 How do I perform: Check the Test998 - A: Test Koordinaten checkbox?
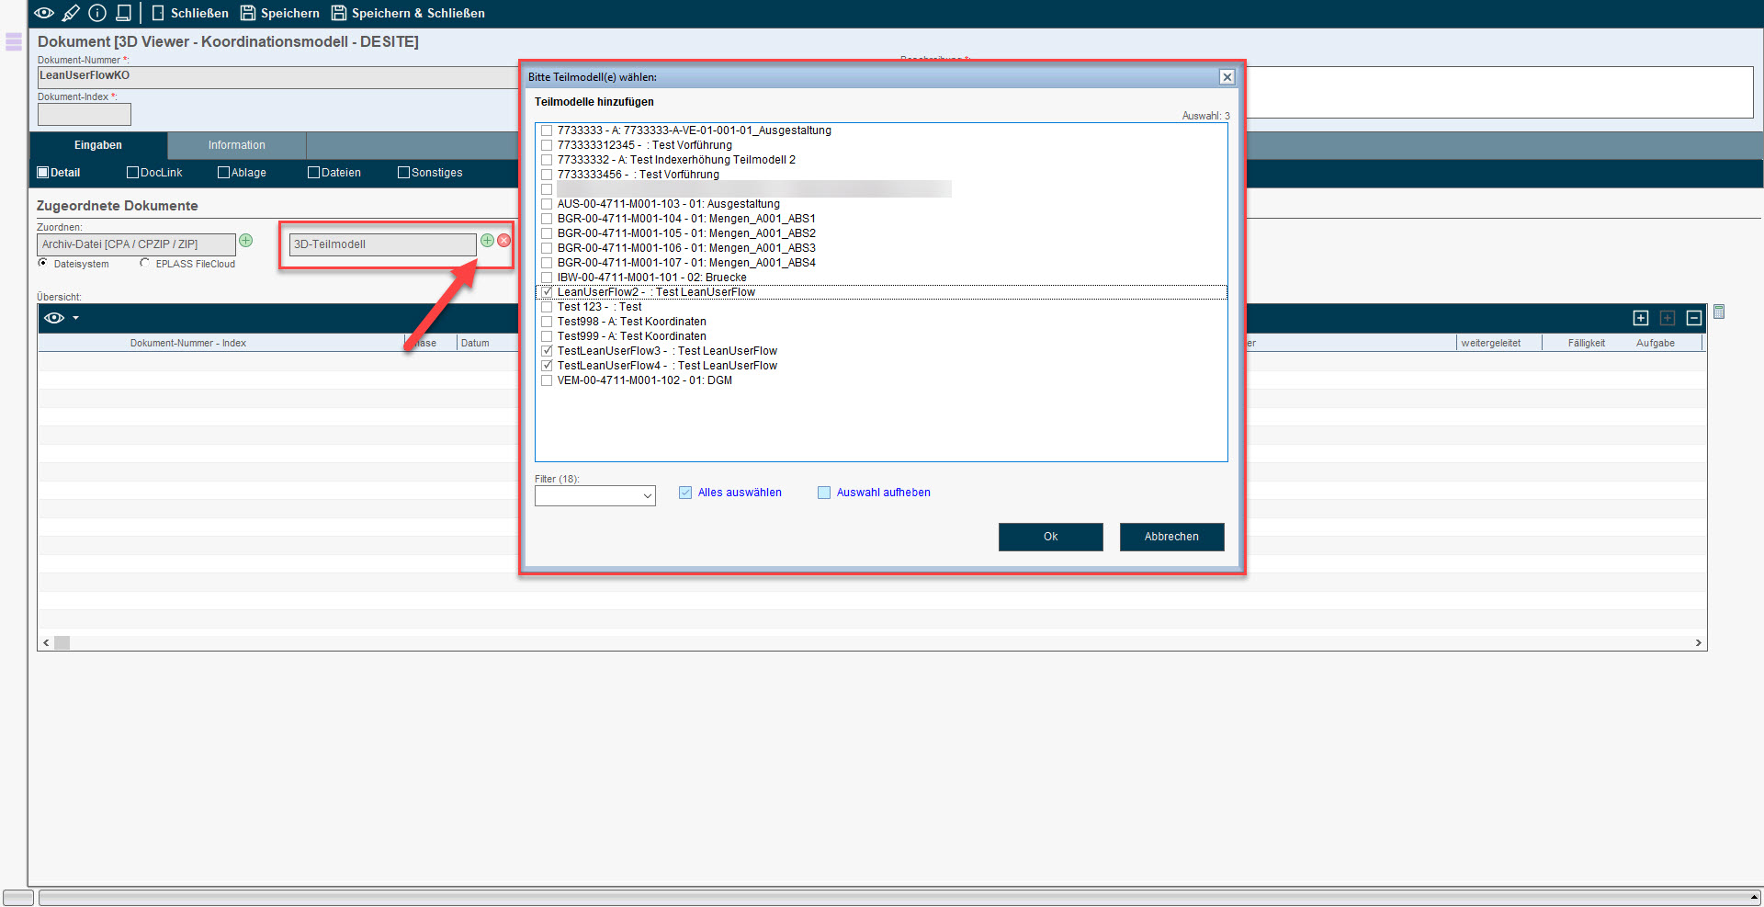tap(547, 322)
